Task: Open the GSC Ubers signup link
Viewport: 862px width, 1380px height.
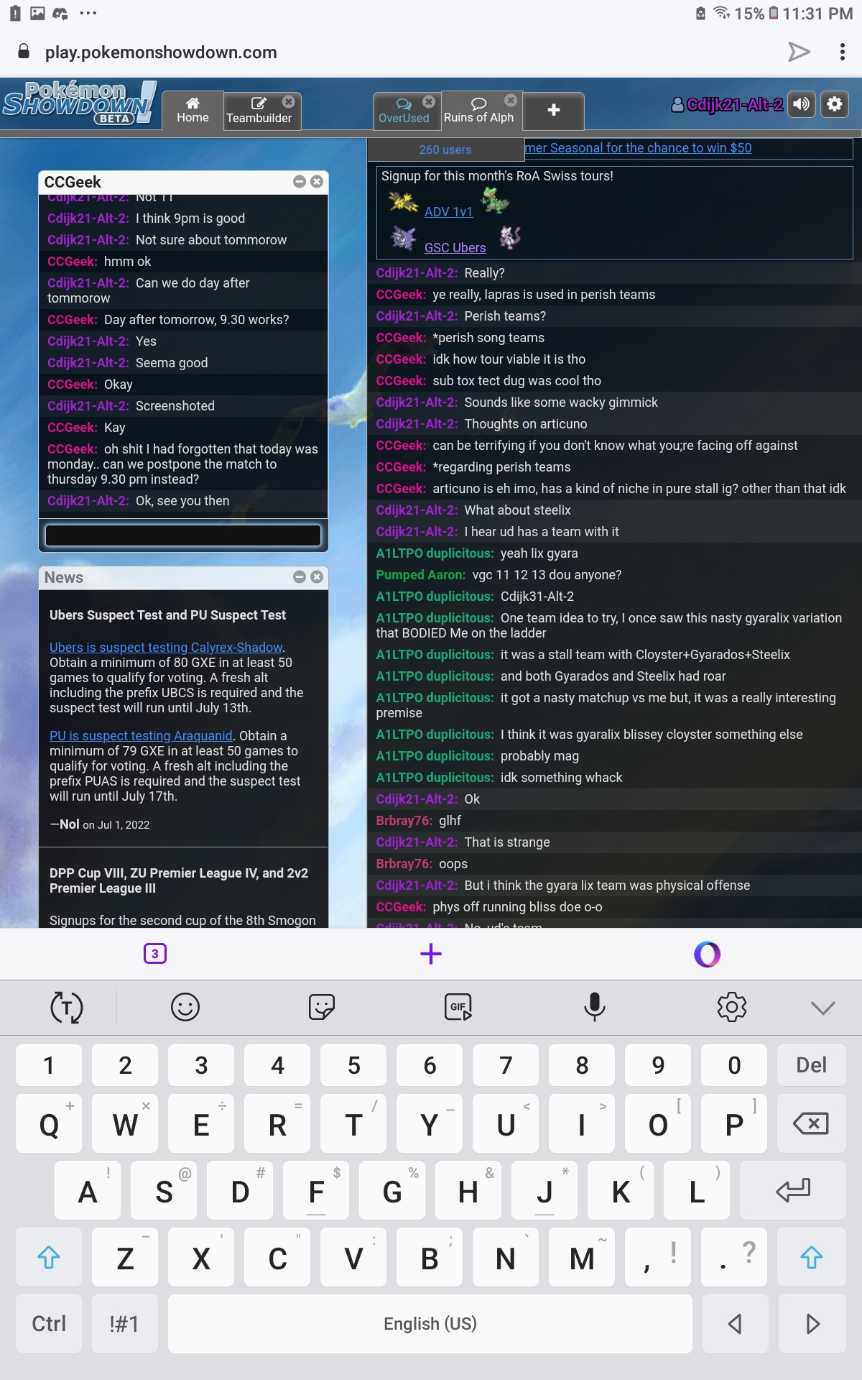Action: pos(455,247)
